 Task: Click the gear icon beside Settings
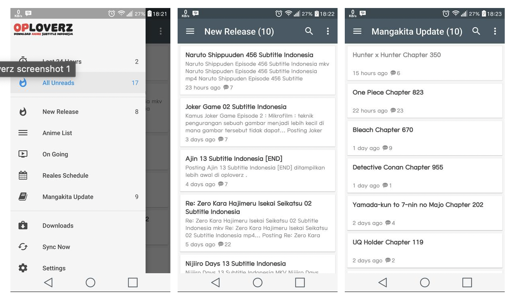[23, 268]
